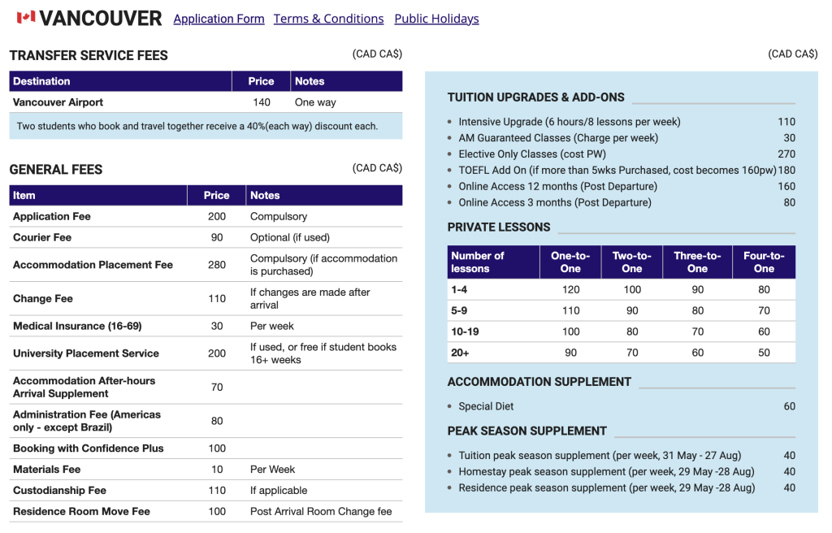Click the Medical Insurance (16-69) row label

pyautogui.click(x=77, y=326)
